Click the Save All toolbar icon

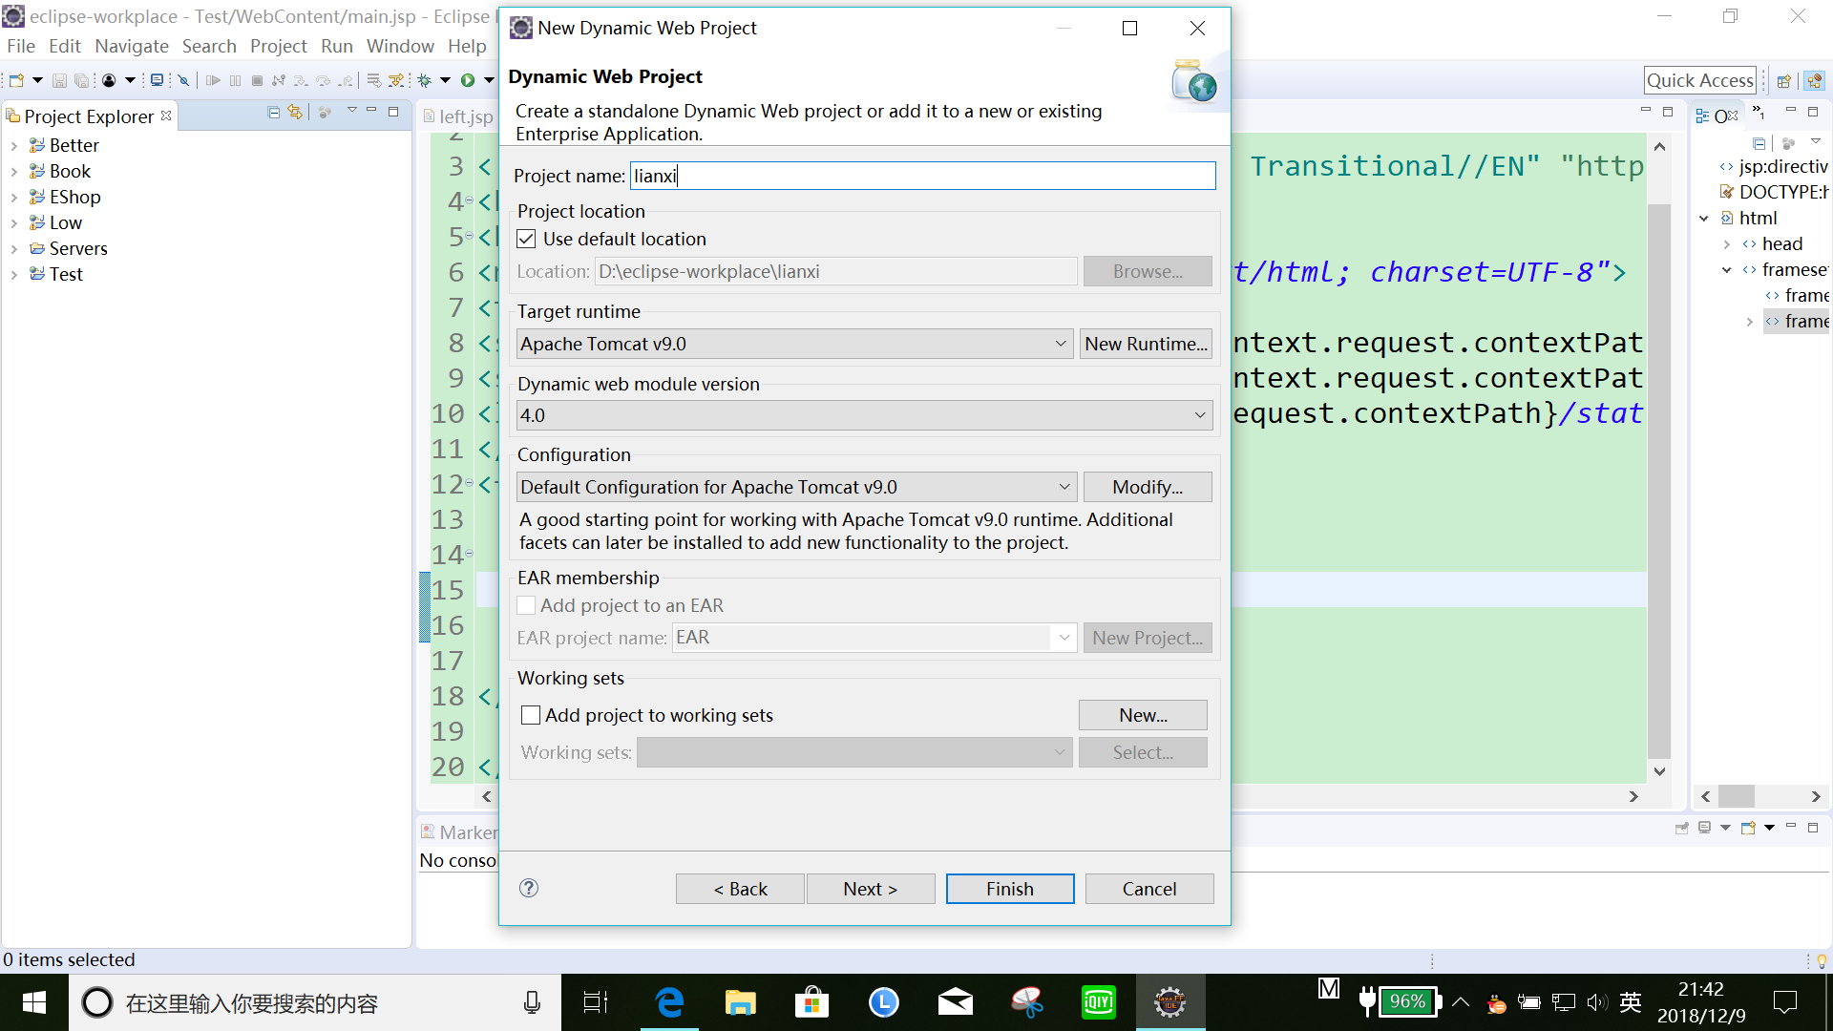(82, 81)
